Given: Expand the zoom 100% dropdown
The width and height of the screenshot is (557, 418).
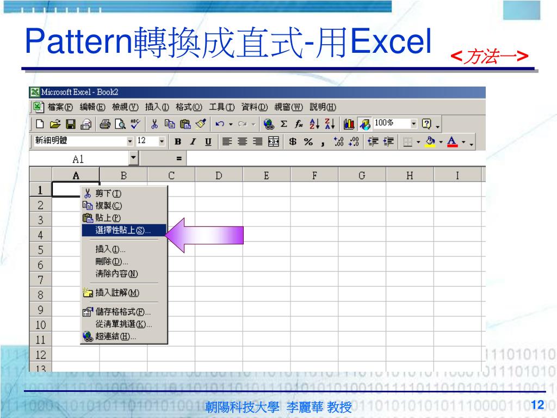Looking at the screenshot, I should coord(413,124).
